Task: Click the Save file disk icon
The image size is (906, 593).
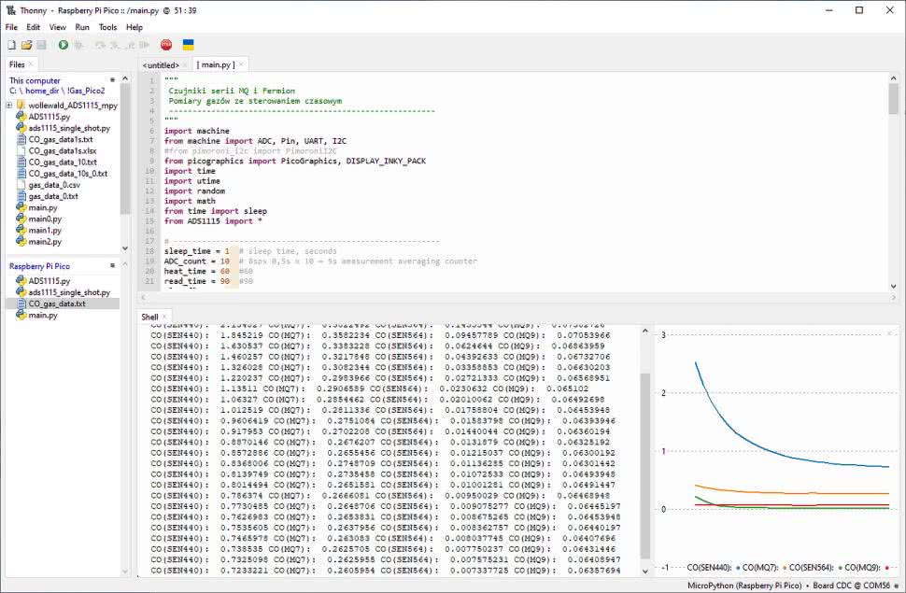Action: 41,45
